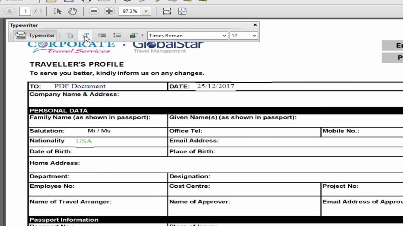Viewport: 403px width, 226px height.
Task: Click the 'Family Name (as shown in passport):' label
Action: coord(90,117)
